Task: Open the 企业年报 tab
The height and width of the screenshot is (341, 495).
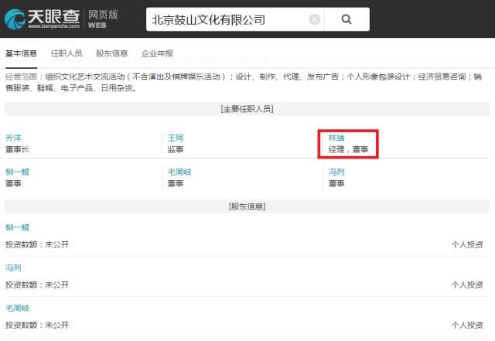Action: point(157,53)
